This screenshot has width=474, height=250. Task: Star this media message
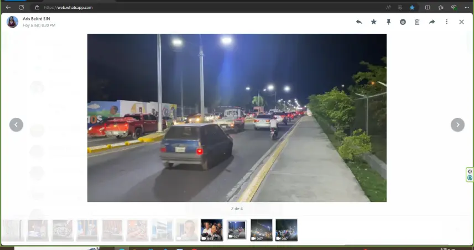(373, 22)
